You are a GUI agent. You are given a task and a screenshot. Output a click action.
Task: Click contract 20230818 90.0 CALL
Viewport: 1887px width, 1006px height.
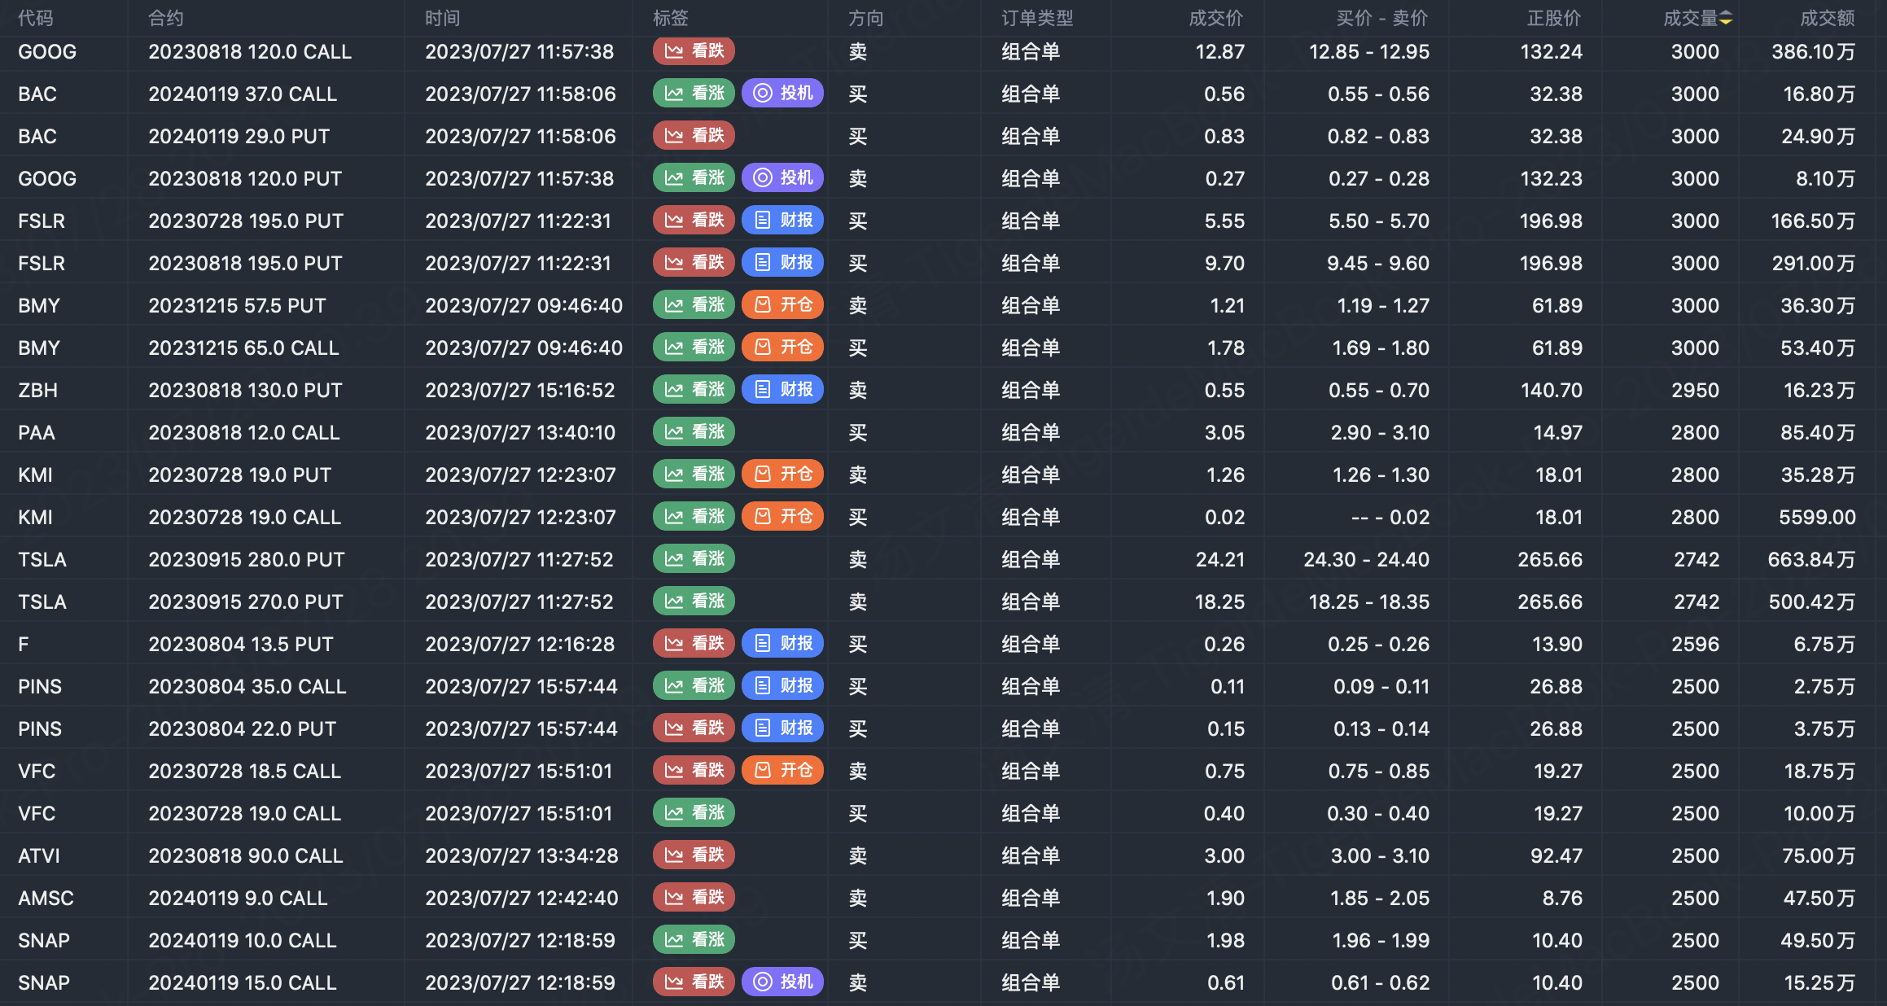[x=246, y=855]
